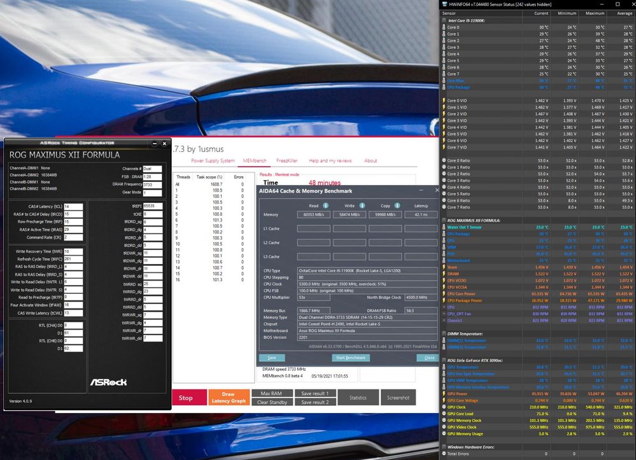Viewport: 636px width, 460px height.
Task: Click the lightning icon beside Core 7 VID
Action: pos(444,147)
